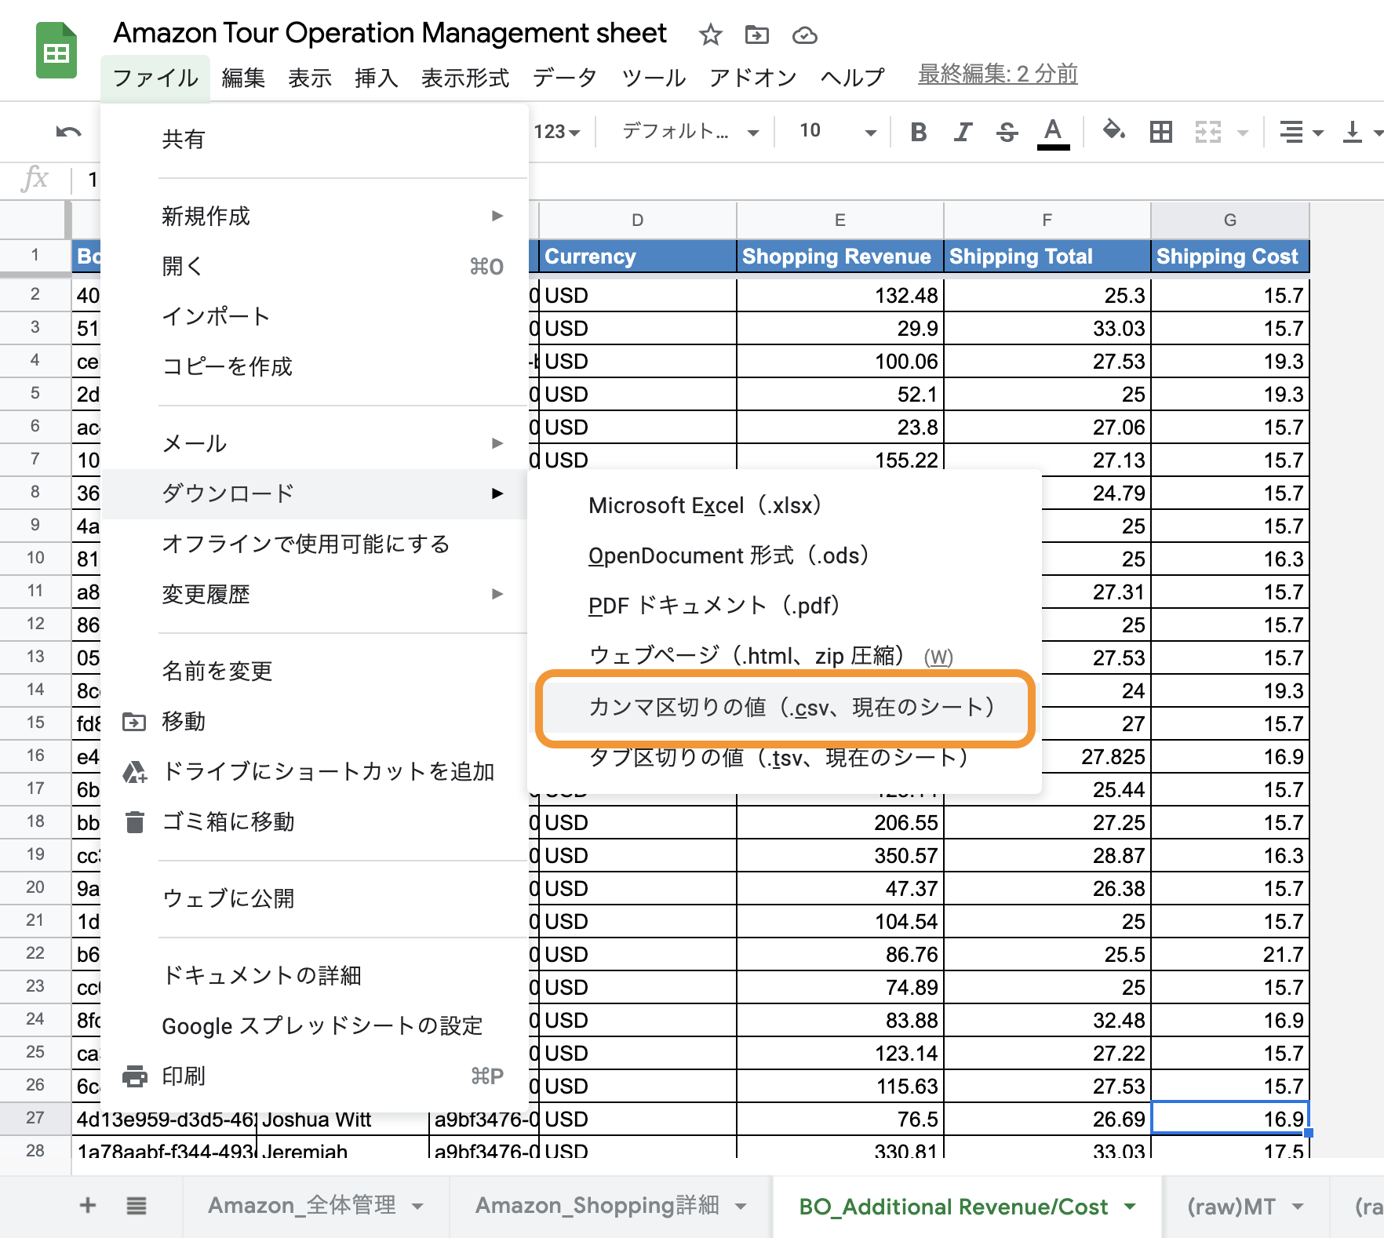Select CSV download option
Image resolution: width=1384 pixels, height=1238 pixels.
coord(791,708)
